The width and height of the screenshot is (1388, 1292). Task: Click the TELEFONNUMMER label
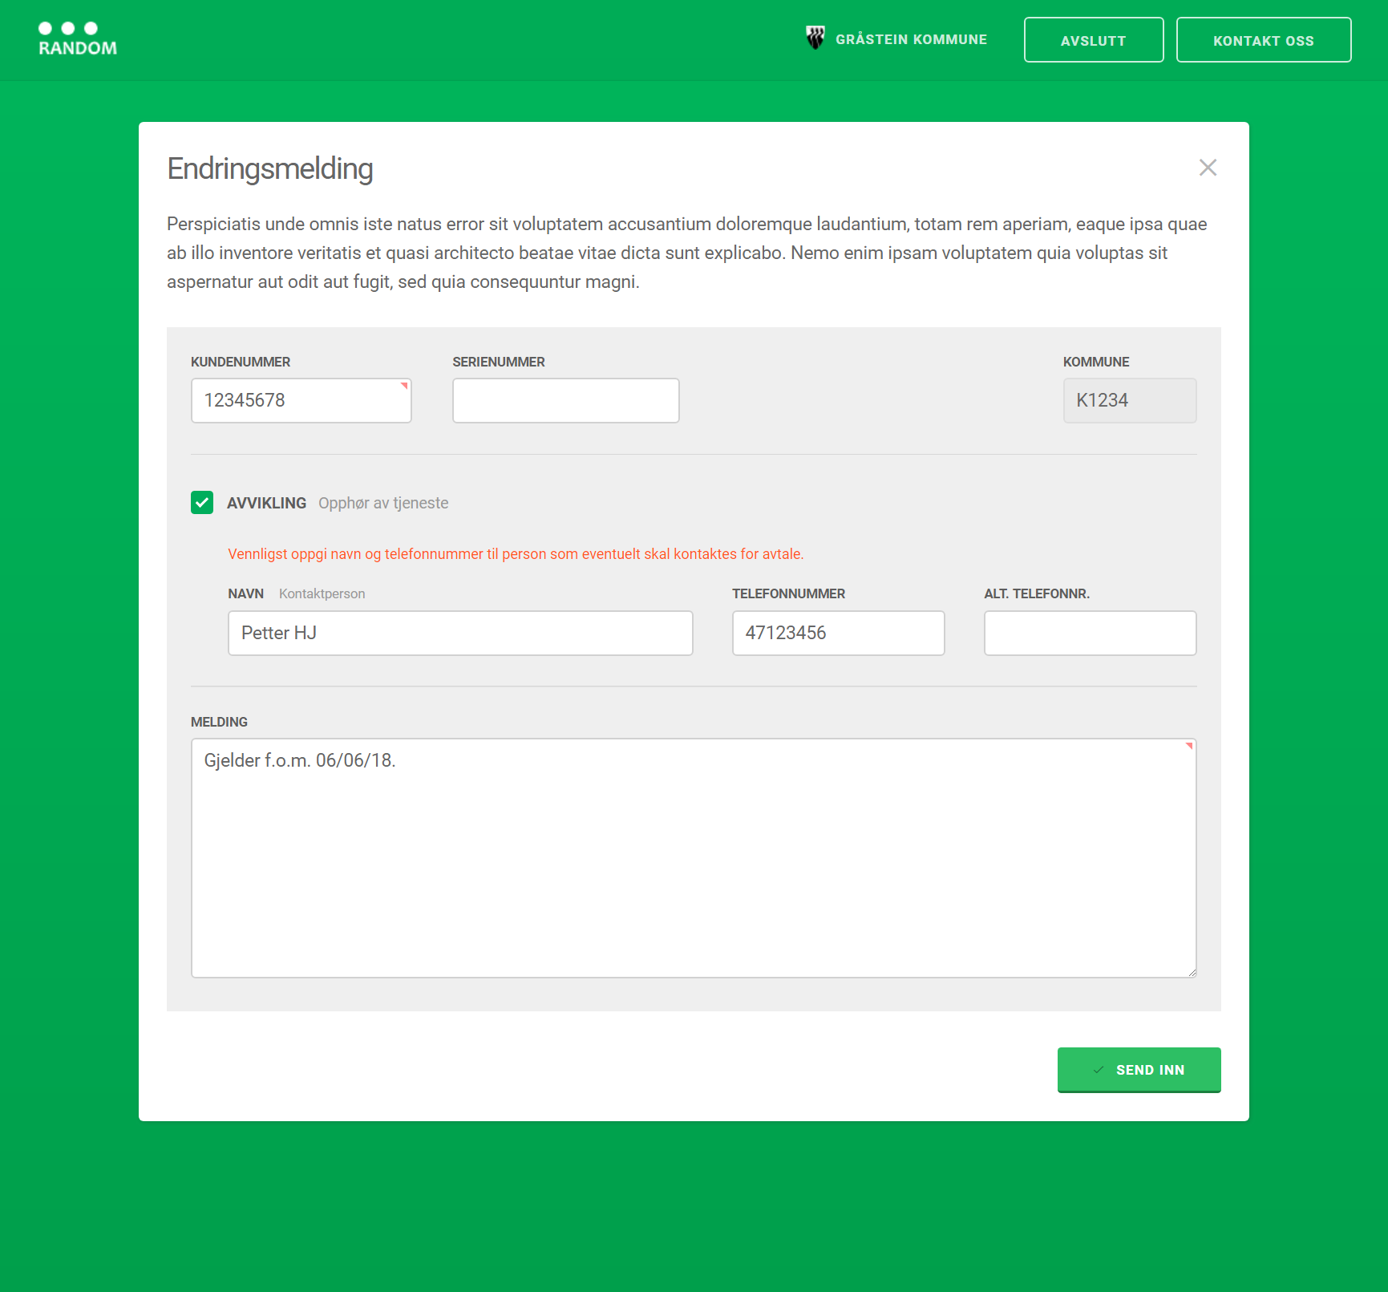point(788,594)
